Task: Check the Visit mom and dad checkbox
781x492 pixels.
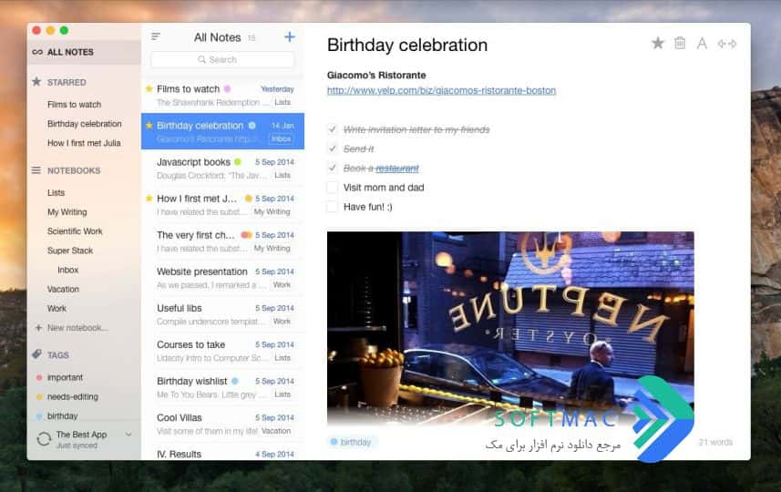Action: (333, 188)
